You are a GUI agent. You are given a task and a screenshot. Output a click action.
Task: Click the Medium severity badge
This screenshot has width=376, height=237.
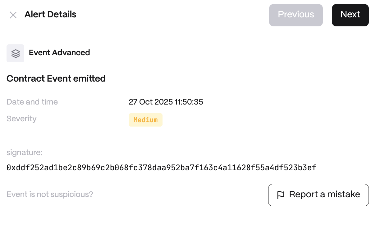point(145,120)
